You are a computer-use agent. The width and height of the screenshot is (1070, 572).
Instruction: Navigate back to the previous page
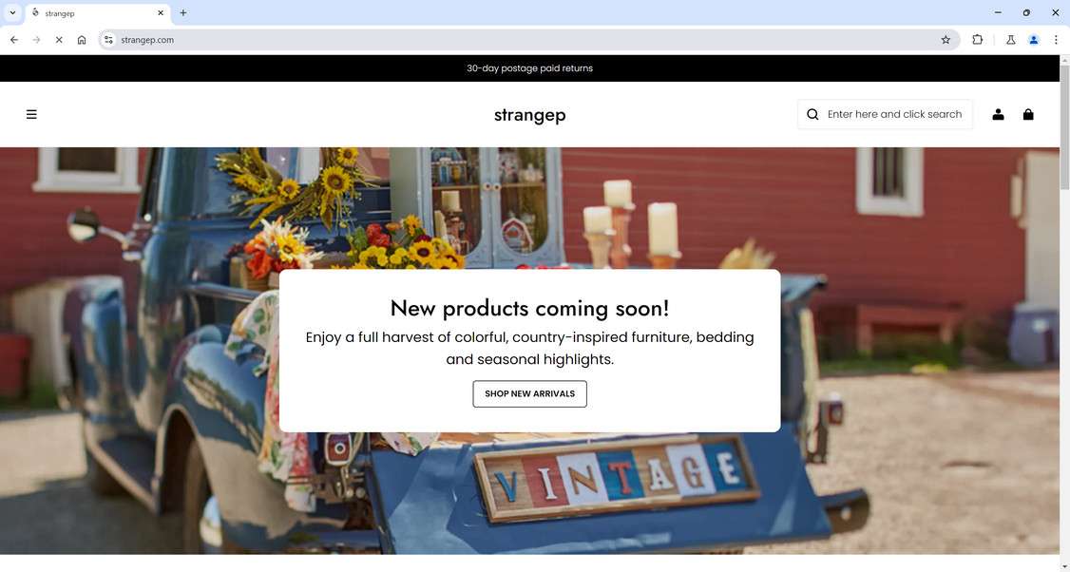tap(13, 40)
